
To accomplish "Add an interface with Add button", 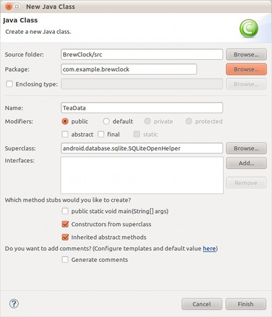I will coord(246,163).
